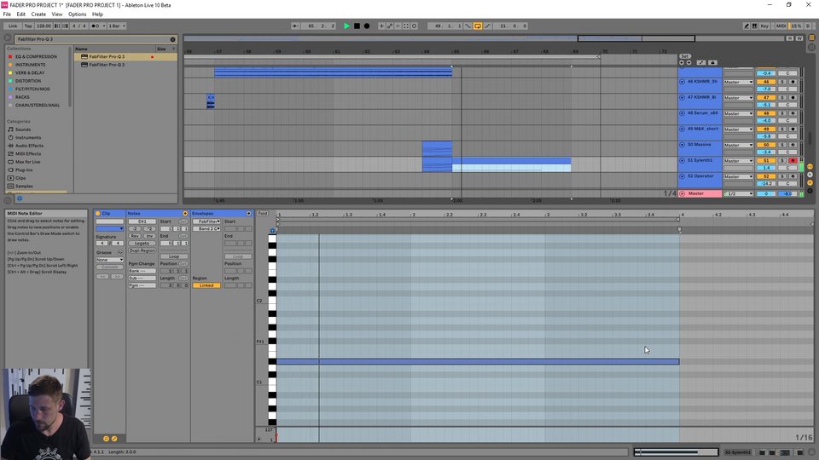Enable MIDI Map Mode switch
Viewport: 819px width, 460px height.
point(781,26)
